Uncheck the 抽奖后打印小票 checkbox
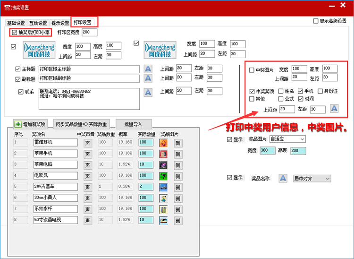 (x=14, y=33)
